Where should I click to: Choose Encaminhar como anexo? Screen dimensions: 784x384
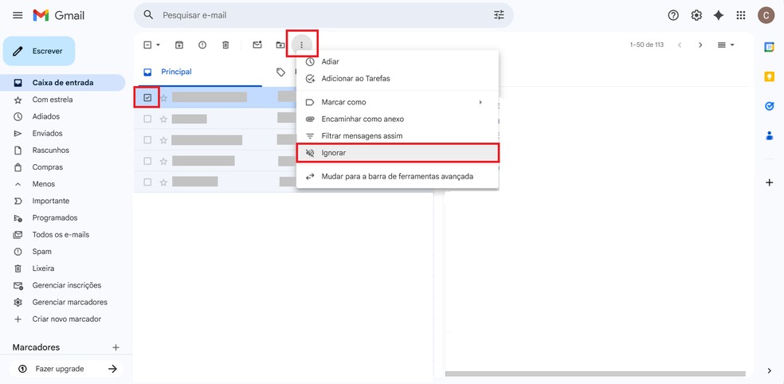[x=398, y=119]
